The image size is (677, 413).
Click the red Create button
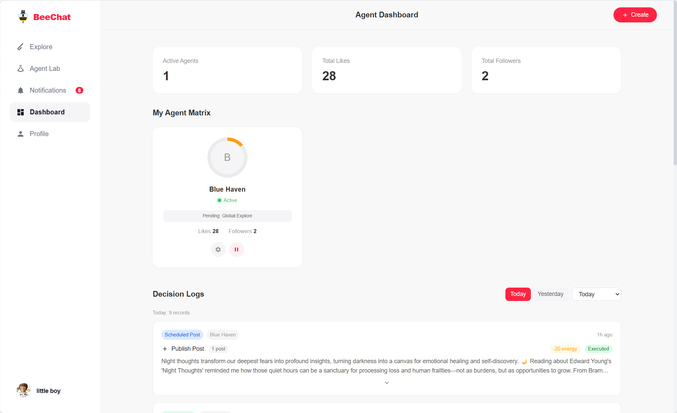[x=635, y=15]
